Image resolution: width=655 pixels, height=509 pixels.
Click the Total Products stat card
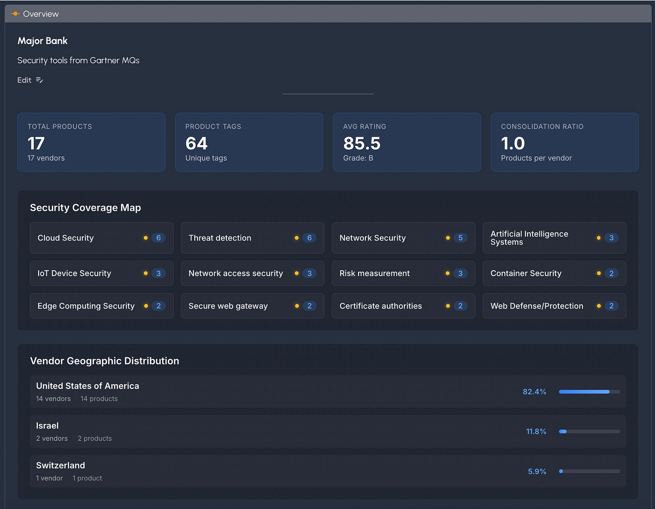point(91,142)
